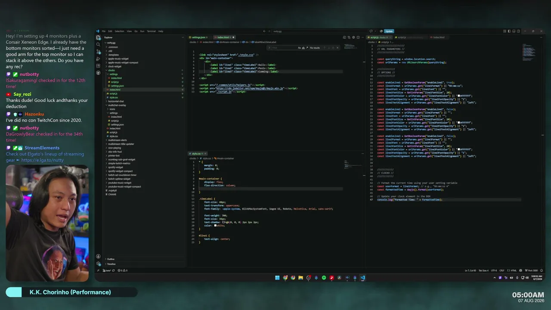Expand the .common folder
The image size is (551, 310).
pyautogui.click(x=113, y=47)
